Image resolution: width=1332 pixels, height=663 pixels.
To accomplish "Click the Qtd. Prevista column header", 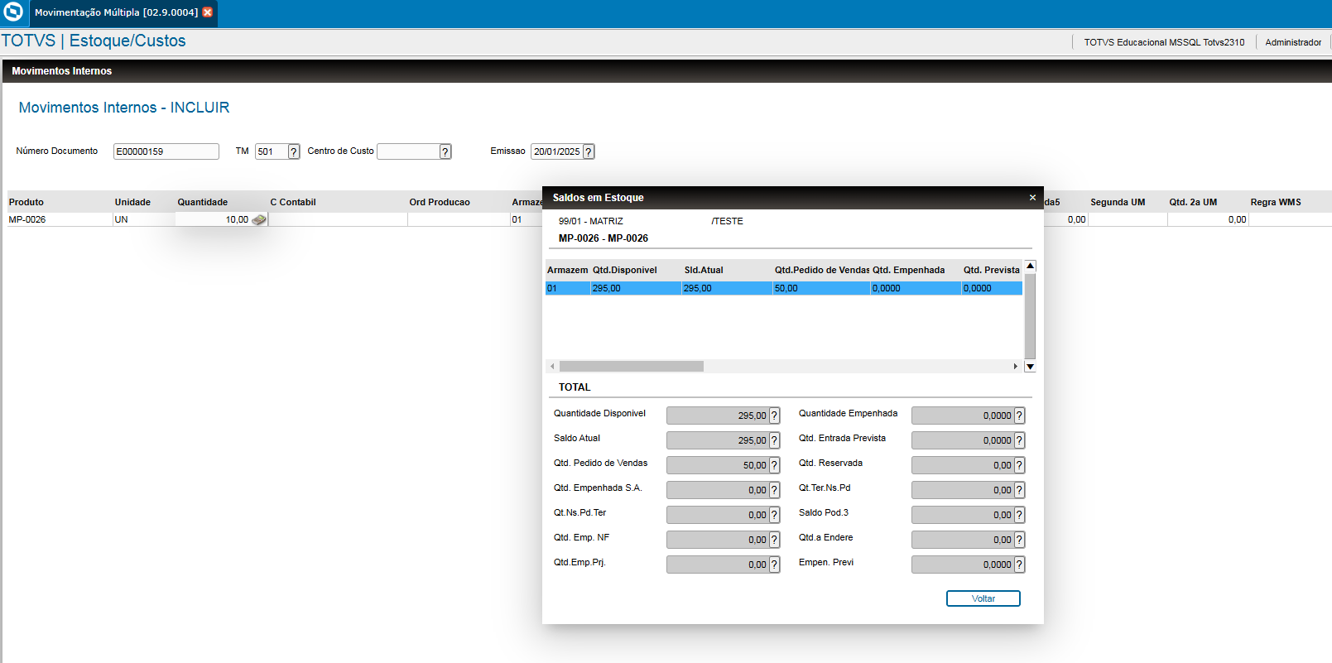I will pos(992,270).
